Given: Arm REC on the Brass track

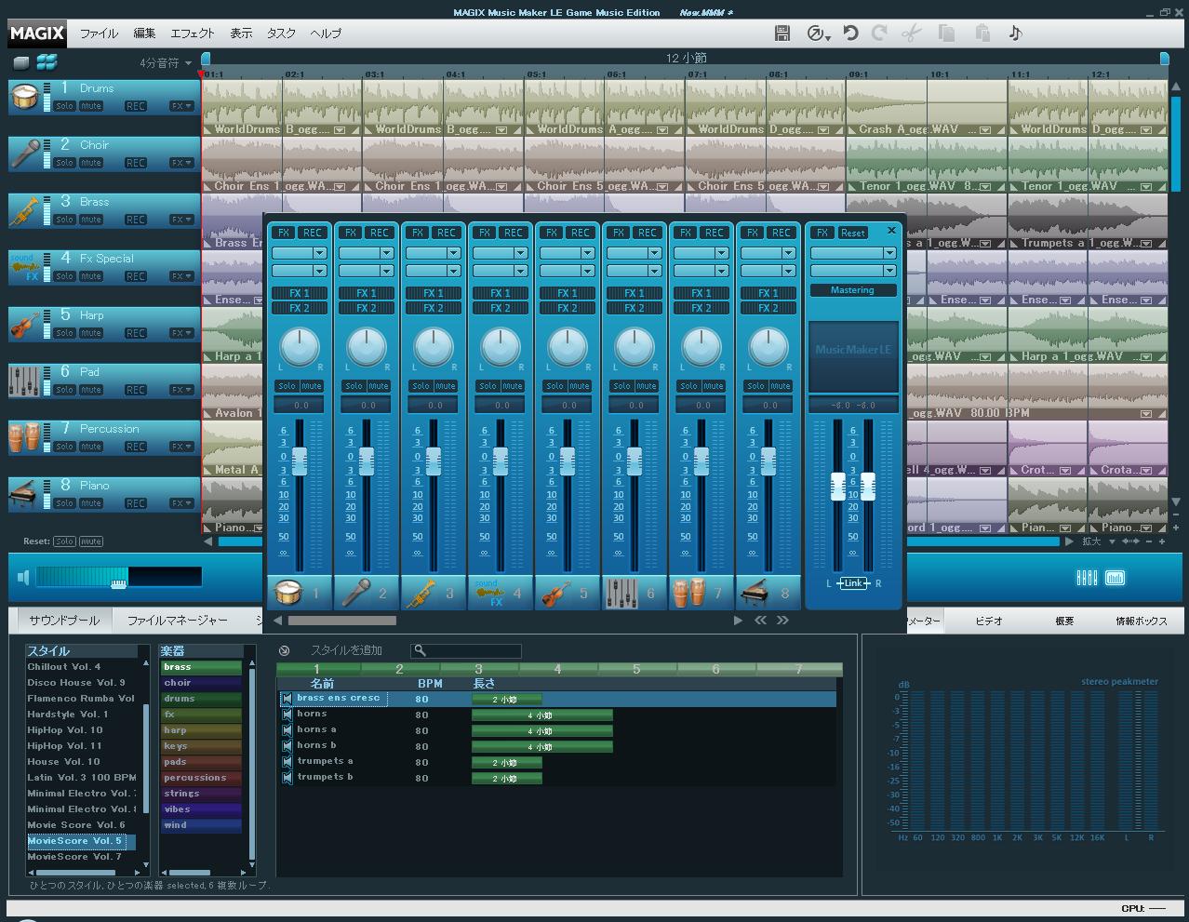Looking at the screenshot, I should tap(136, 220).
